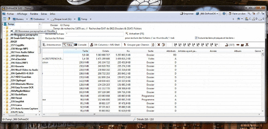Set tree expand level 3

click(189, 45)
